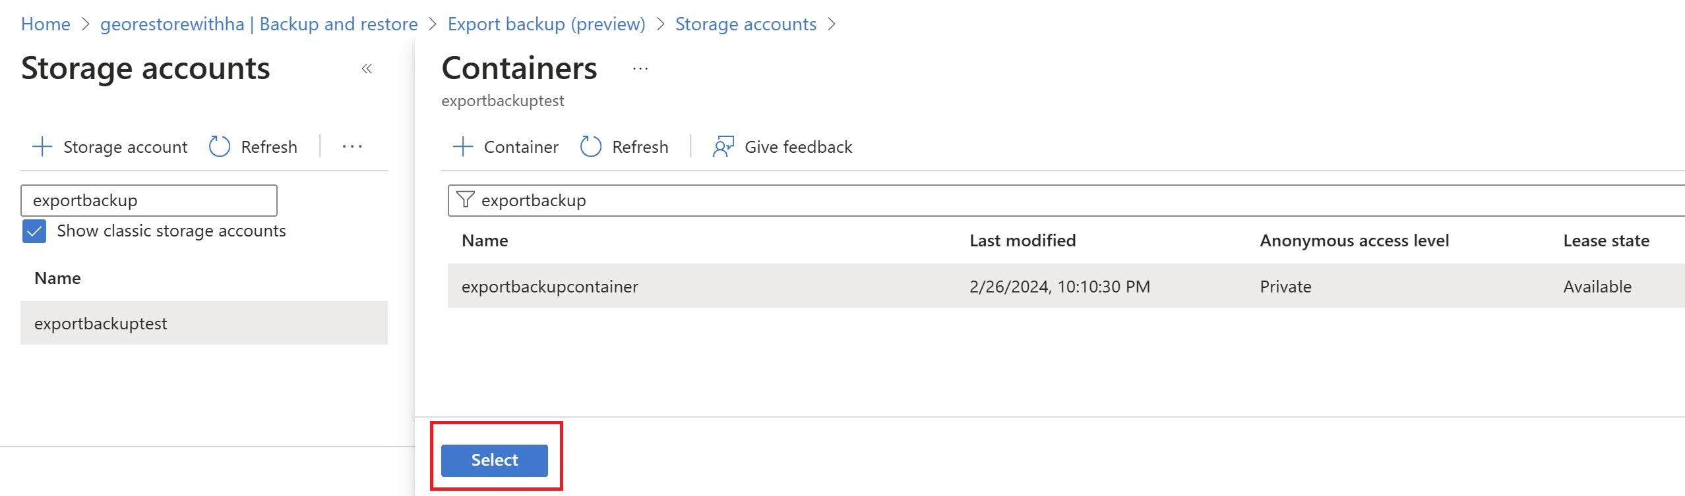
Task: Click the storage accounts filter text field
Action: (x=149, y=200)
